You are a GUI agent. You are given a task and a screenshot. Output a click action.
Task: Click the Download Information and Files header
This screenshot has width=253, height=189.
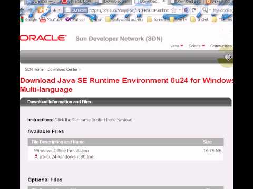[59, 102]
